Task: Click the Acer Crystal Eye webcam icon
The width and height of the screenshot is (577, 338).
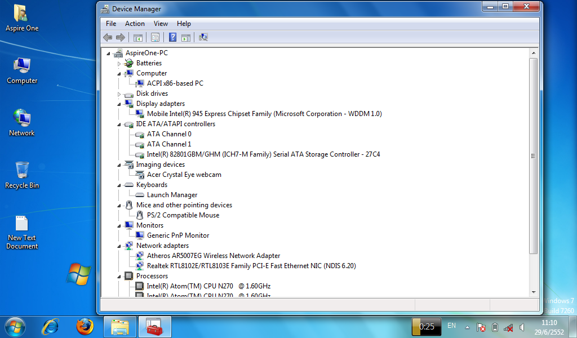Action: (140, 175)
